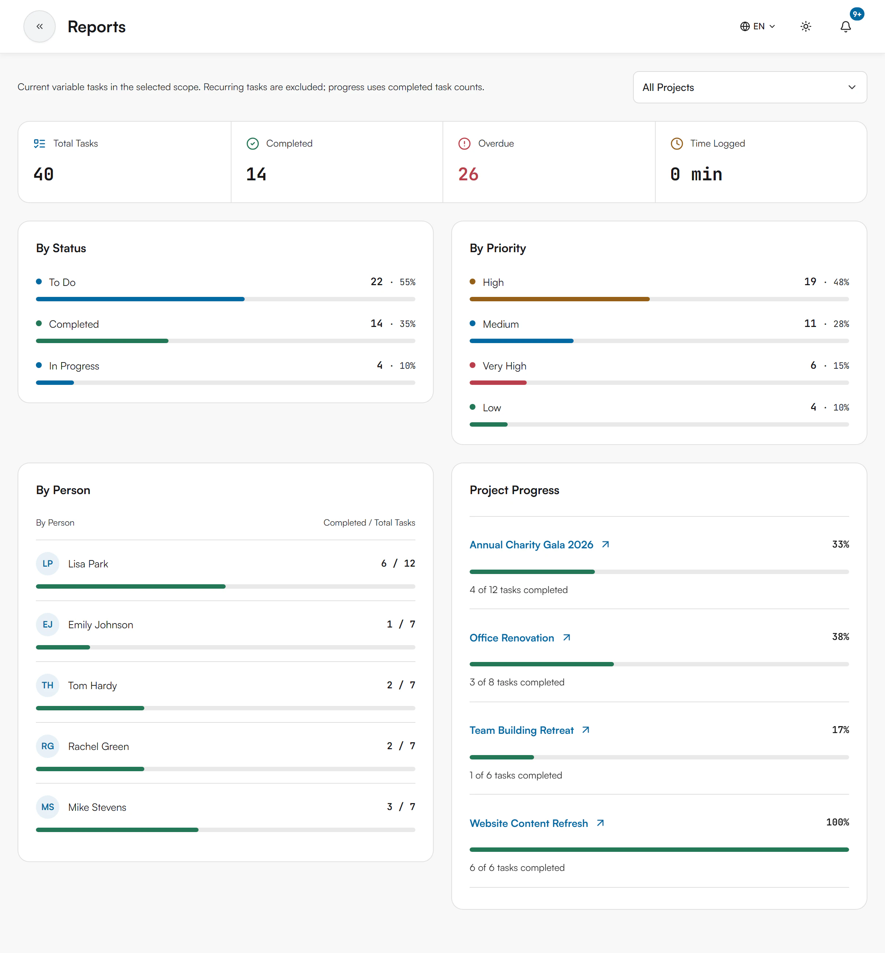The width and height of the screenshot is (885, 953).
Task: Click 'Completed / Total Tasks' column header
Action: pyautogui.click(x=369, y=523)
